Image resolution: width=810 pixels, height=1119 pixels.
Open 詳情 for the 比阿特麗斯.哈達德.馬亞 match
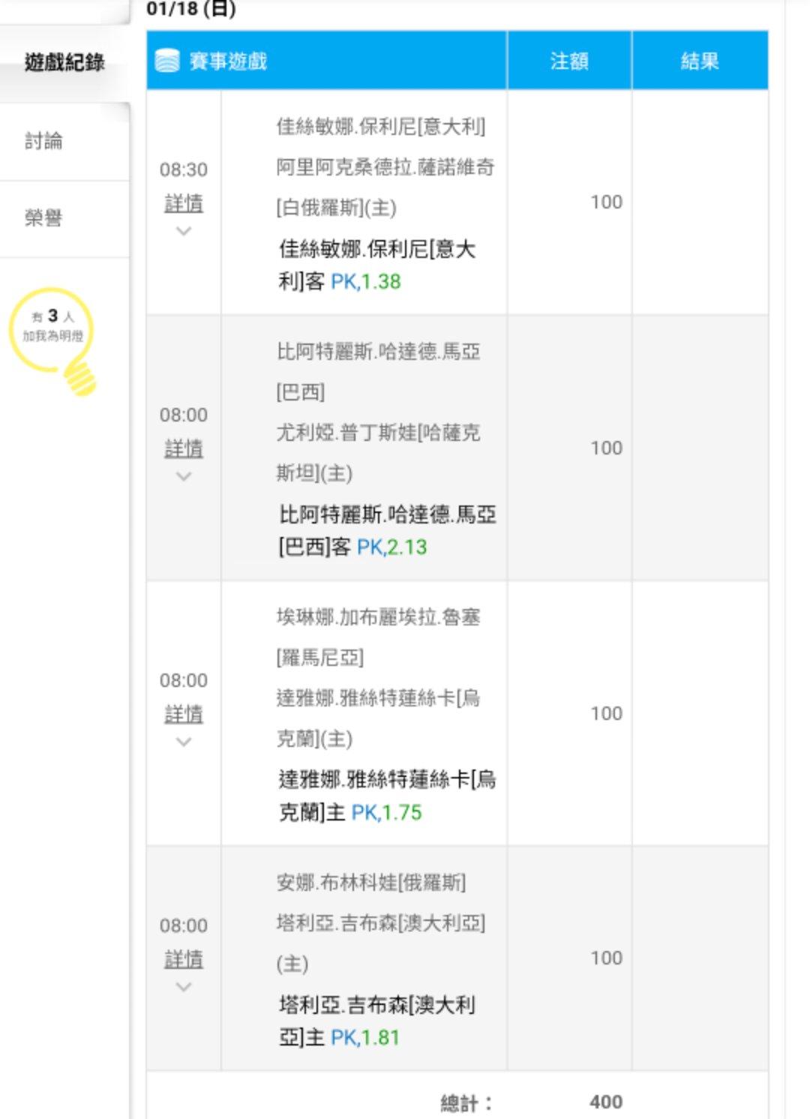click(x=184, y=448)
